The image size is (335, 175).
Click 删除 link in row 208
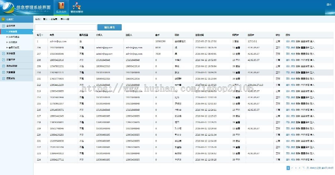point(298,60)
